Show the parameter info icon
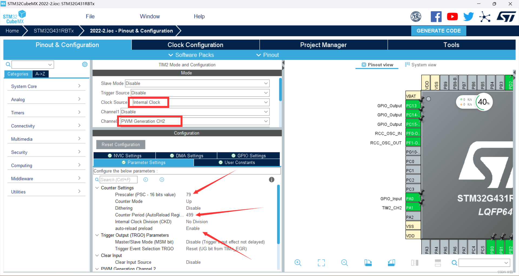519x276 pixels. (272, 179)
